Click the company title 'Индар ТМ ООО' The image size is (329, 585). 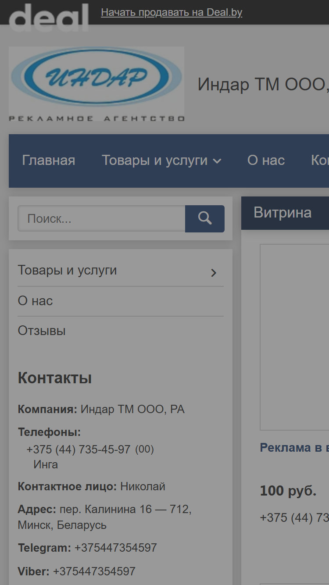coord(263,84)
